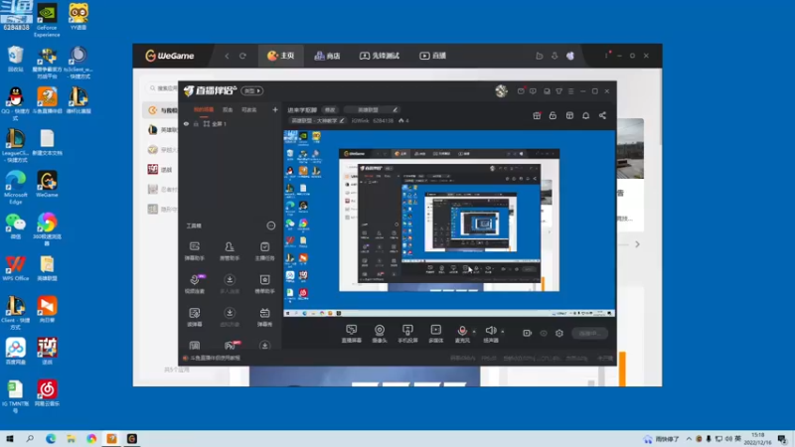This screenshot has height=447, width=795.
Task: Click the record video icon in bottom bar
Action: point(528,333)
